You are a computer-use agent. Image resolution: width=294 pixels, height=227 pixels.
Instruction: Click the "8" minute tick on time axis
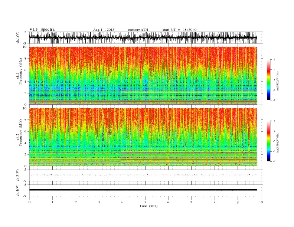pos(215,202)
